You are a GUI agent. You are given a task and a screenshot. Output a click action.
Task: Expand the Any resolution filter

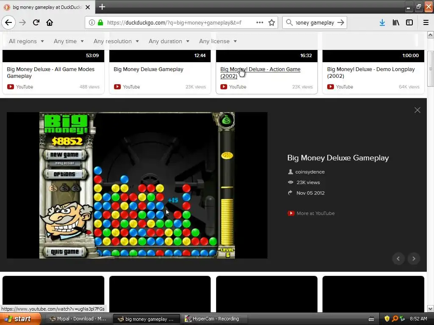116,41
